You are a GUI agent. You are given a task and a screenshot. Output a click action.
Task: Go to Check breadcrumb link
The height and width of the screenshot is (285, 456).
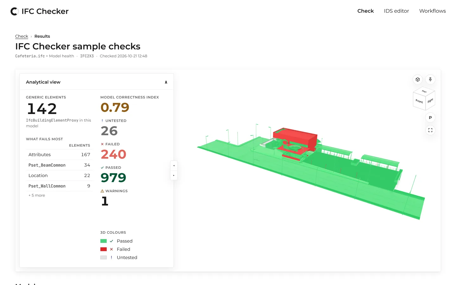22,36
